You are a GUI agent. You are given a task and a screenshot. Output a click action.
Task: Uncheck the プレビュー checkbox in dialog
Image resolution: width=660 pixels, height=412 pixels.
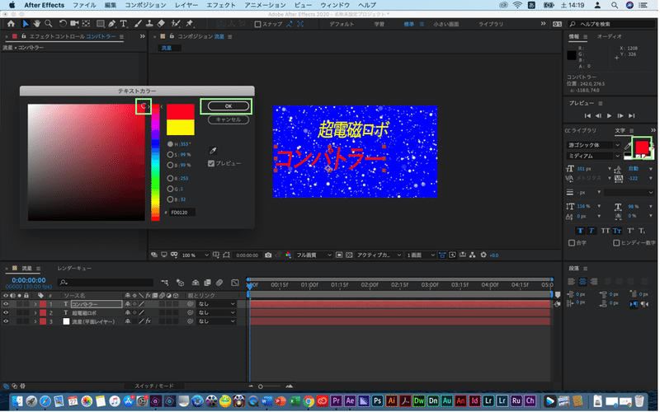coord(211,163)
